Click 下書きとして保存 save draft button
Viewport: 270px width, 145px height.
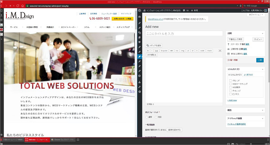point(235,39)
